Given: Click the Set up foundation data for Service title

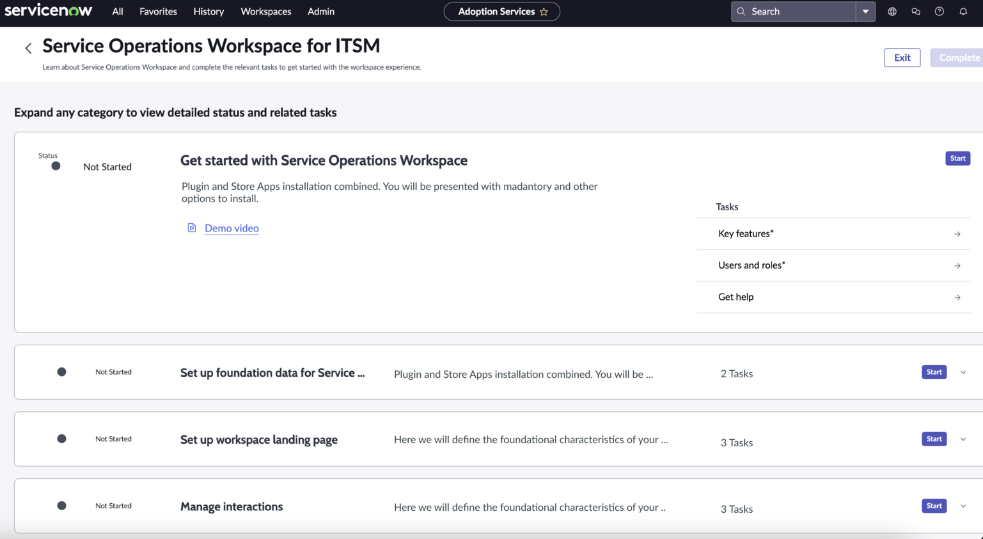Looking at the screenshot, I should (x=272, y=373).
